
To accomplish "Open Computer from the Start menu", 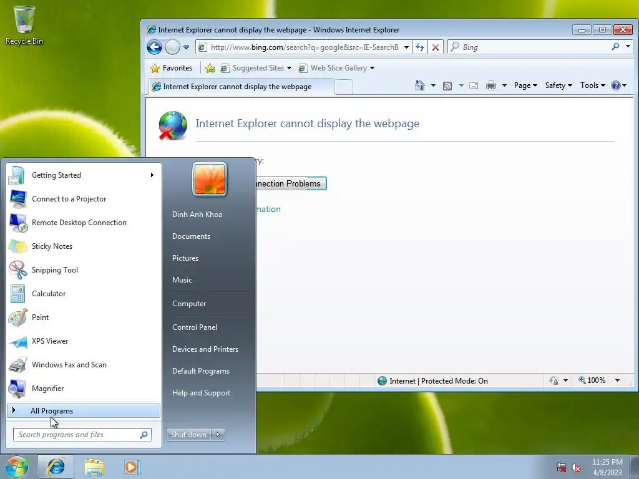I will point(188,304).
